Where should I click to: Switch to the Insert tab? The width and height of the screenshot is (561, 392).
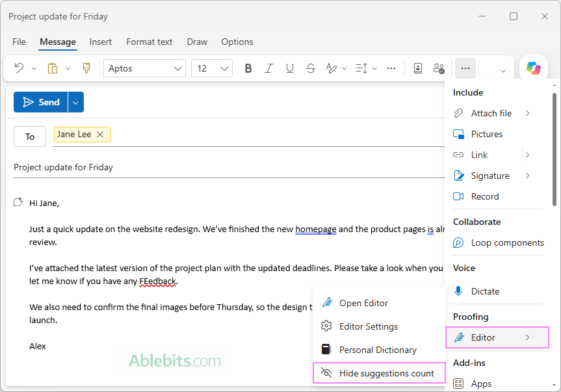(101, 42)
